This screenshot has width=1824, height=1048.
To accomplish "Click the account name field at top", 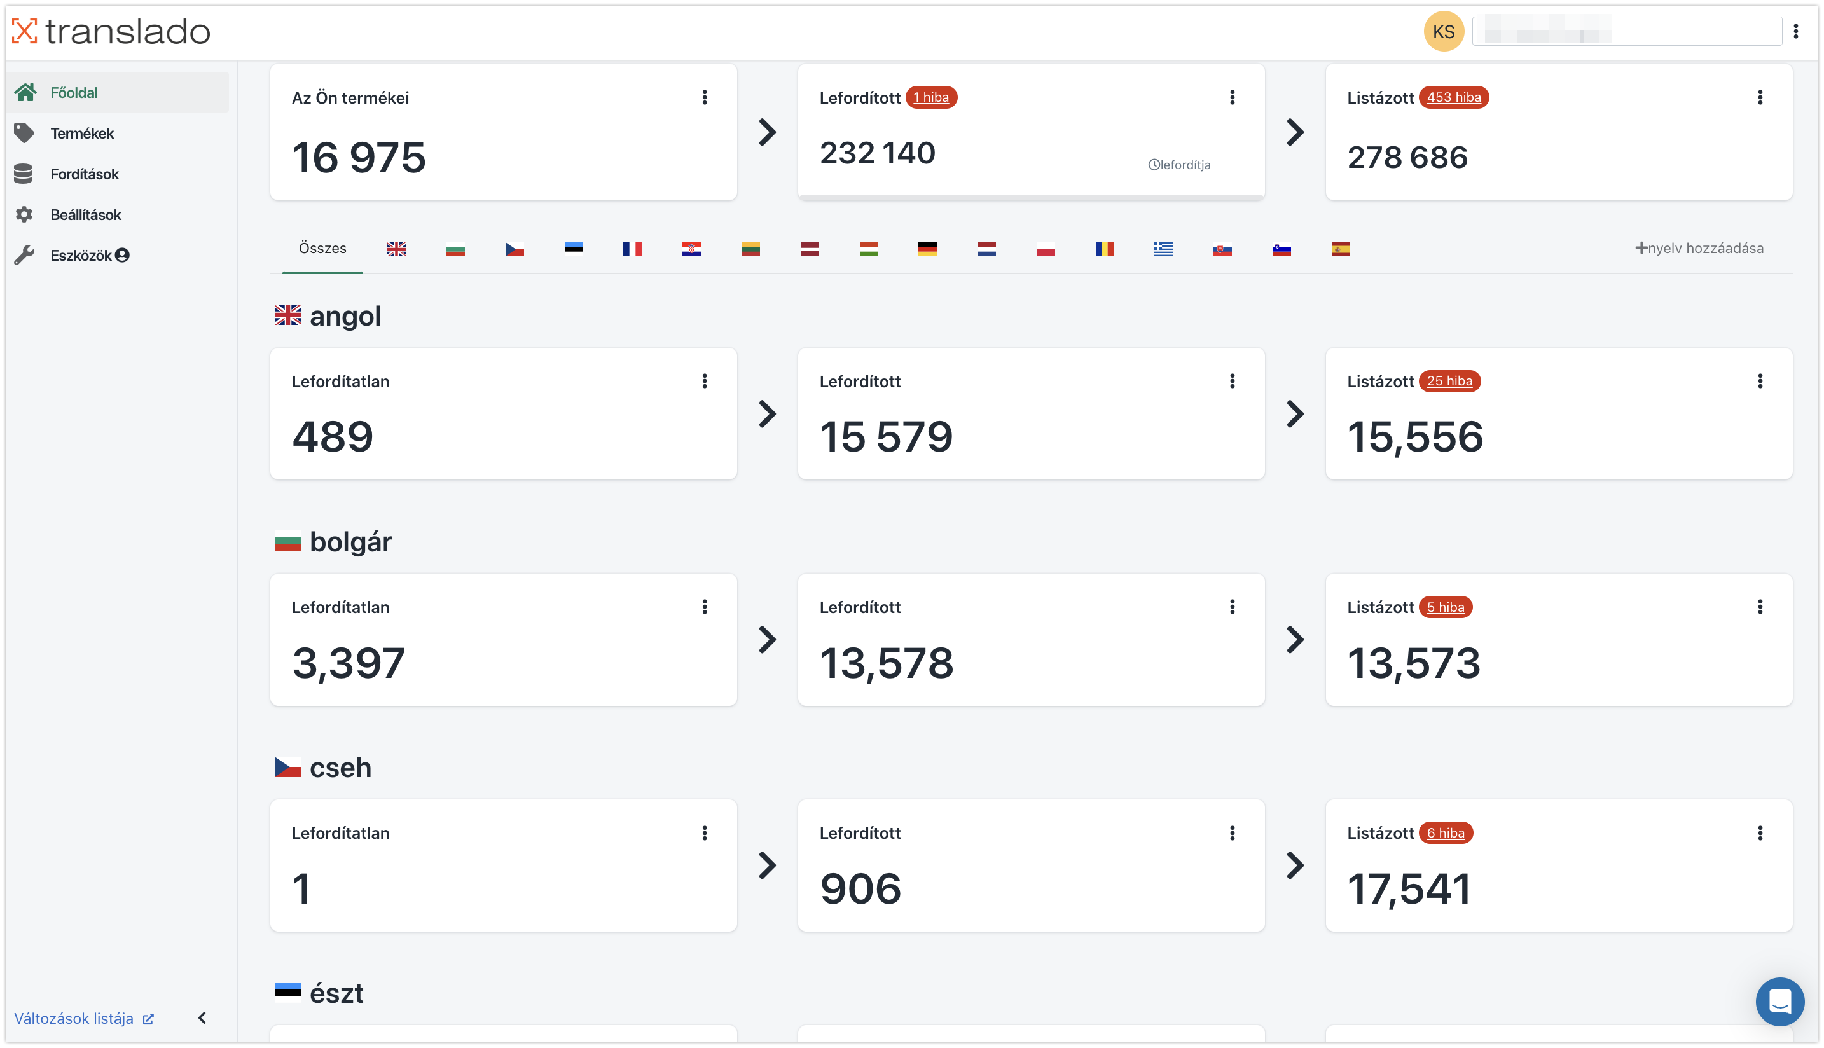I will (x=1626, y=32).
